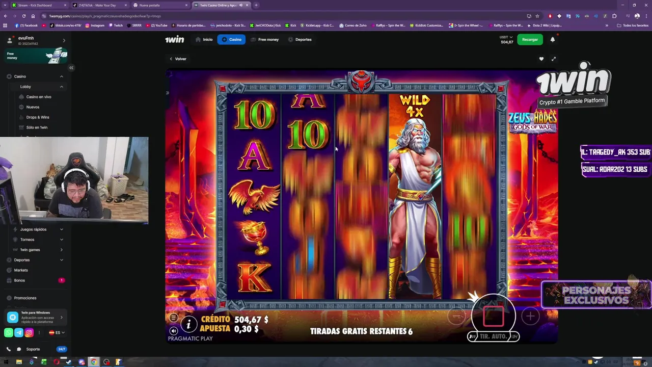The height and width of the screenshot is (367, 652).
Task: Expand Deportes sidebar section
Action: [62, 260]
